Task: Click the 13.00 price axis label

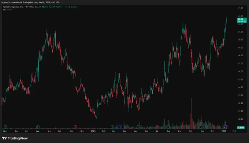Action: 241,95
